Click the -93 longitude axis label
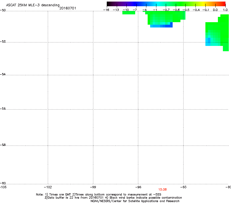 click(x=184, y=187)
